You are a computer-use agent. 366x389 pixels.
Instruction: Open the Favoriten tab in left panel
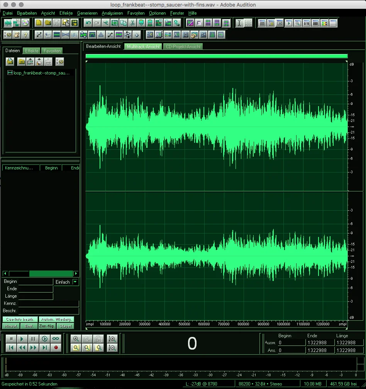(x=52, y=51)
